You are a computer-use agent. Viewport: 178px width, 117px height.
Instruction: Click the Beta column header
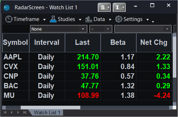[x=118, y=43]
